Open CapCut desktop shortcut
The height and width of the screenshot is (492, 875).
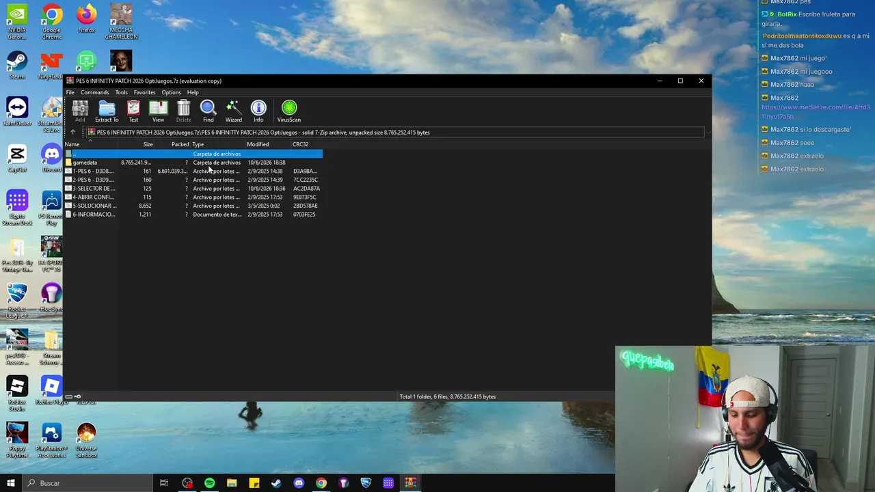point(17,158)
